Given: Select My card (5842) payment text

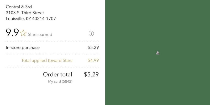Looking at the screenshot, I should pyautogui.click(x=60, y=82).
